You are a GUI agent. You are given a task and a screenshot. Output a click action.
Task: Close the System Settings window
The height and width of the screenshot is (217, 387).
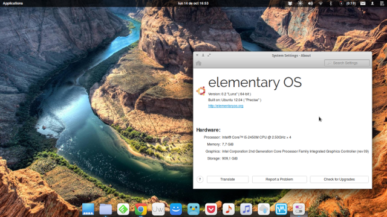[197, 55]
